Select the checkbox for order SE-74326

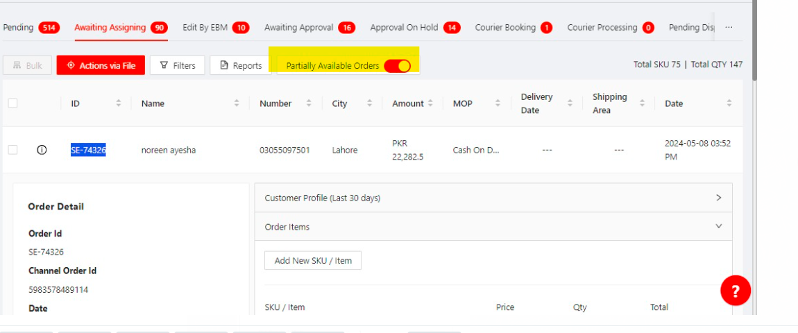(x=12, y=150)
